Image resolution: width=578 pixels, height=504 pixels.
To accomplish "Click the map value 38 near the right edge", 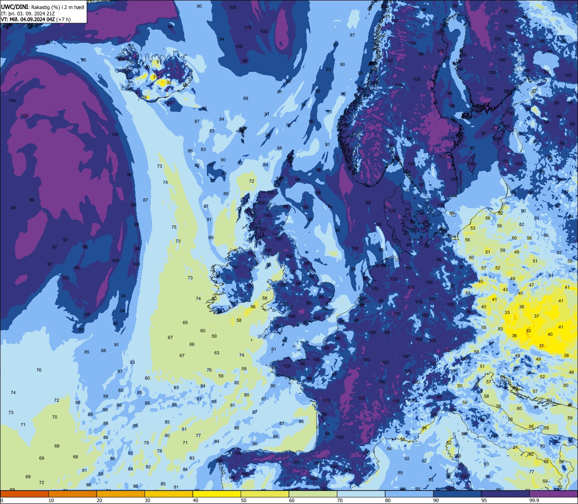I will (x=566, y=355).
